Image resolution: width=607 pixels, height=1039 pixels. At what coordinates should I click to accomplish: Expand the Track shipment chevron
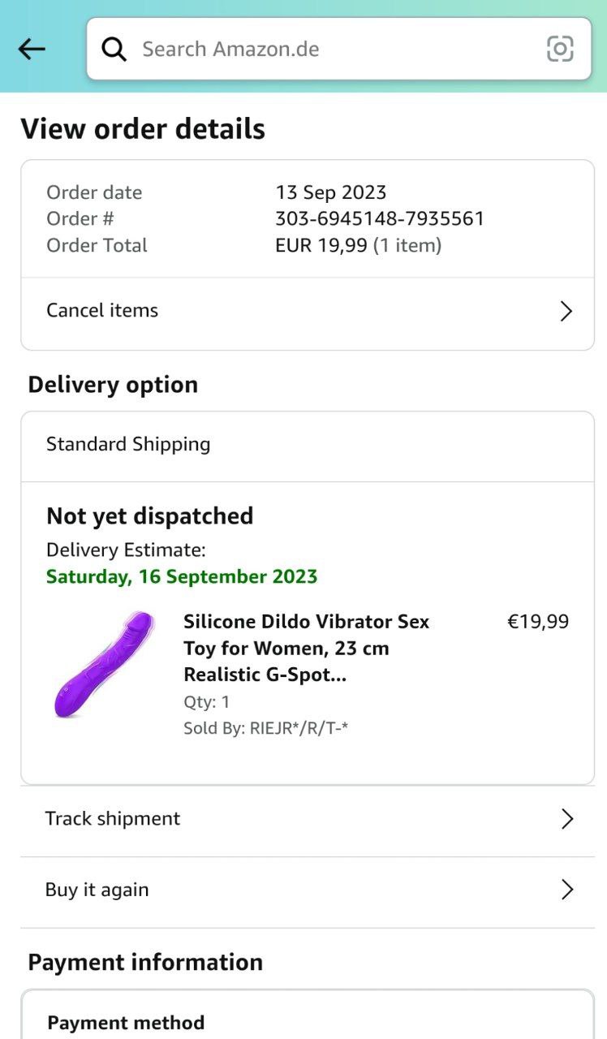567,819
